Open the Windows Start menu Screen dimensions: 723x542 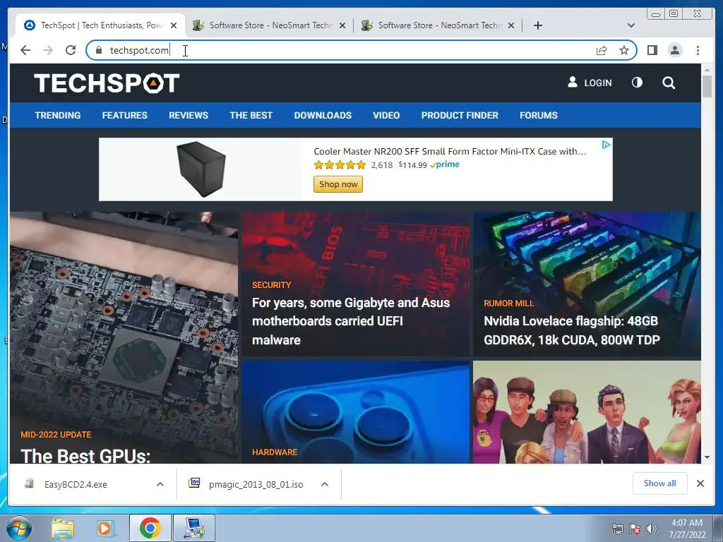pos(18,529)
